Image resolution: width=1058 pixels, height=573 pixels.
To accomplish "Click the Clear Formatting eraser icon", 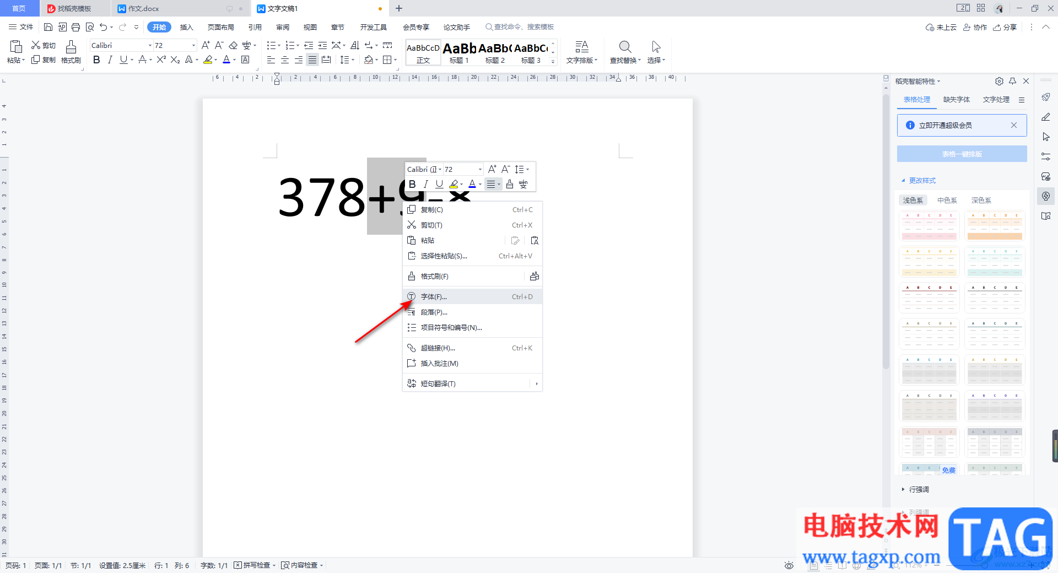I will [233, 45].
